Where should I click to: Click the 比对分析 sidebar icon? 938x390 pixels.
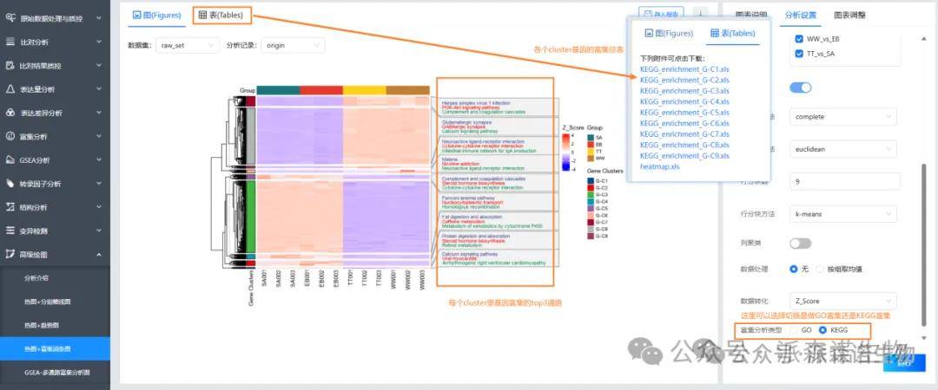[x=10, y=42]
